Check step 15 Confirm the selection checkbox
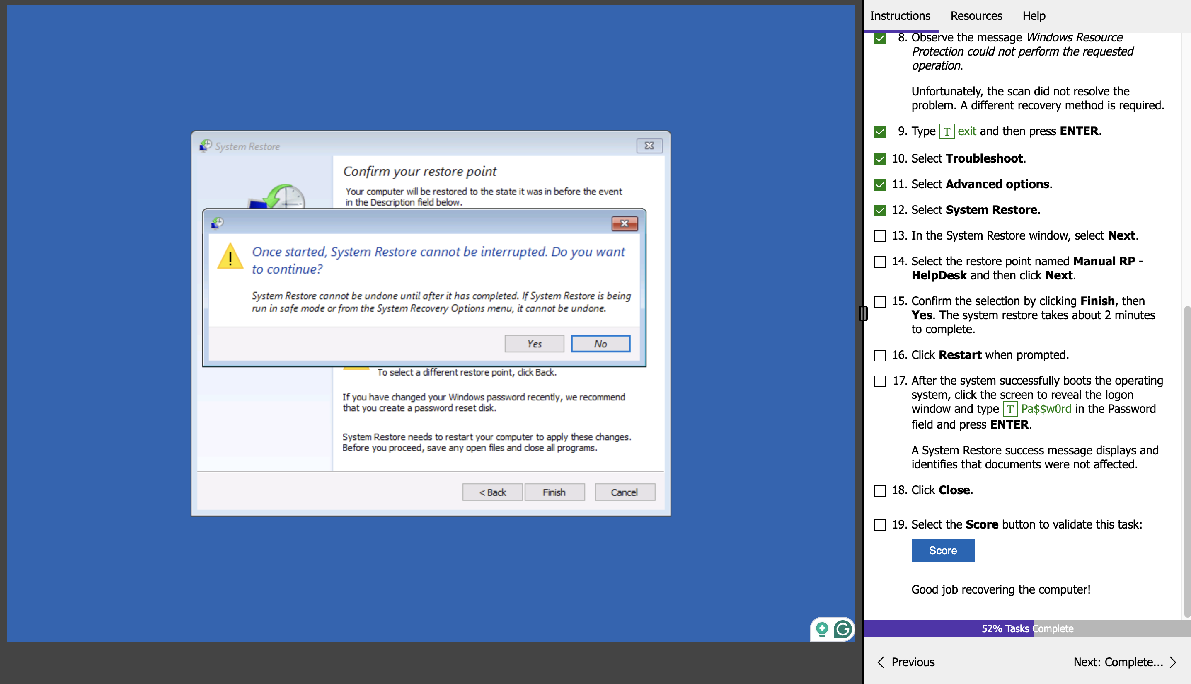This screenshot has width=1191, height=684. 880,302
